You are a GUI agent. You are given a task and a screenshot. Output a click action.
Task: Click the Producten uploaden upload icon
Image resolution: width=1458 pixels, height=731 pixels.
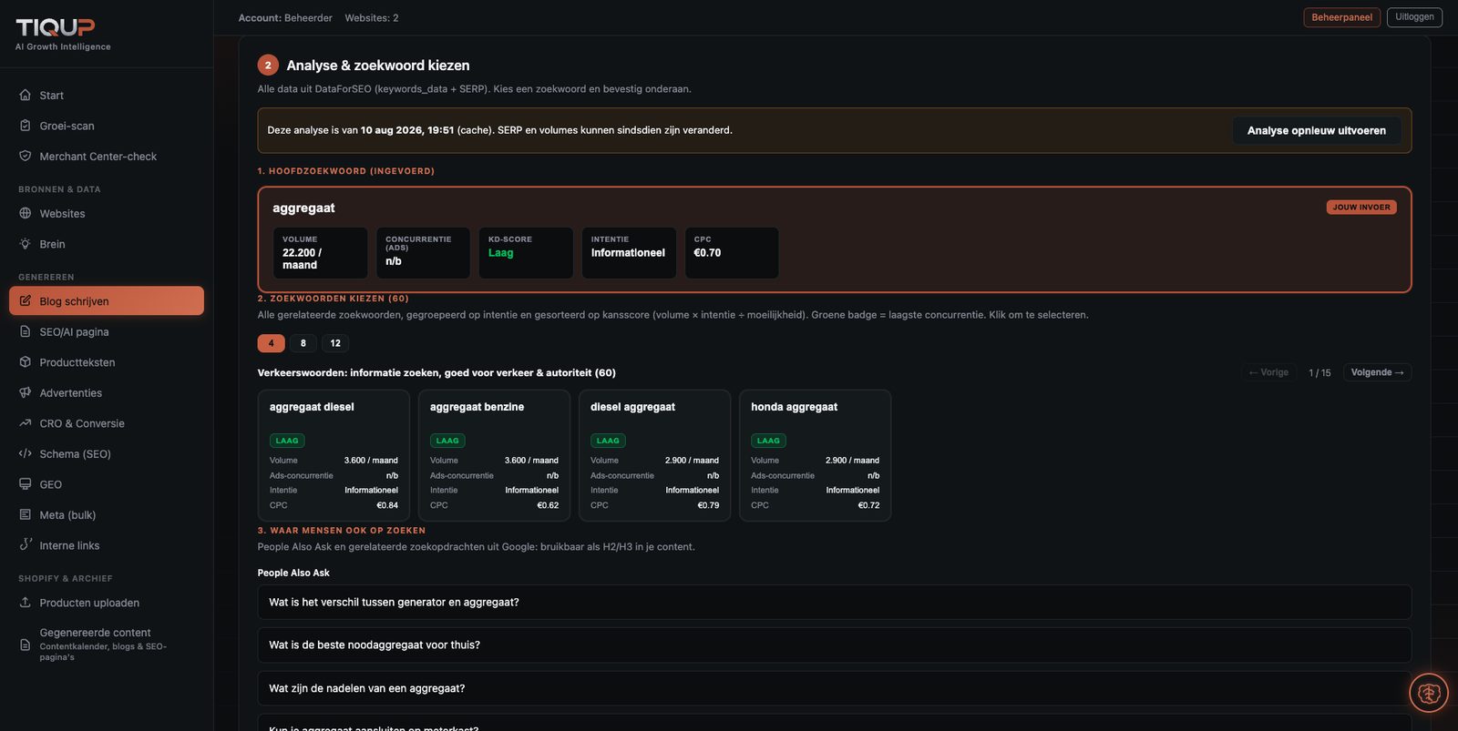(26, 602)
